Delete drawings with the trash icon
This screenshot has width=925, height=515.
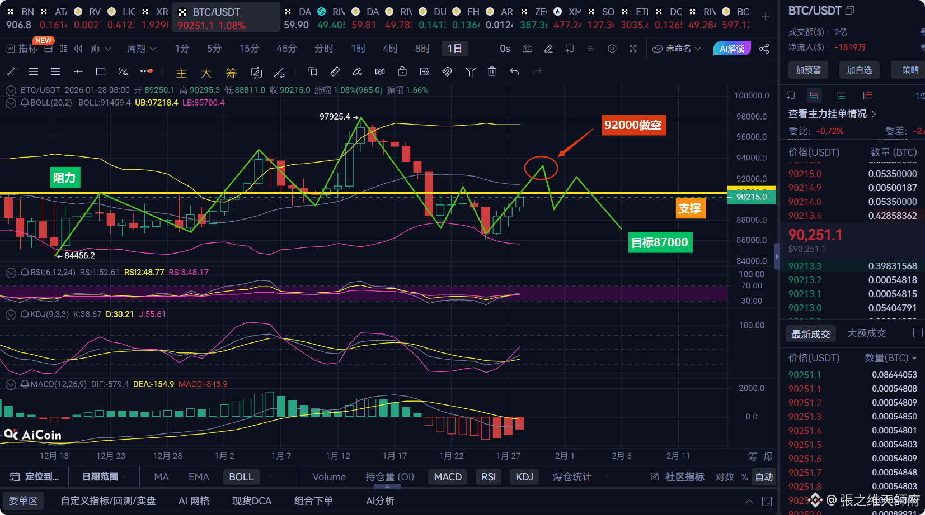coord(492,71)
